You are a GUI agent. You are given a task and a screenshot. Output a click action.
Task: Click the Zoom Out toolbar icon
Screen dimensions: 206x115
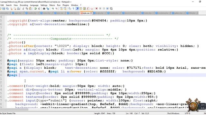tap(56, 9)
